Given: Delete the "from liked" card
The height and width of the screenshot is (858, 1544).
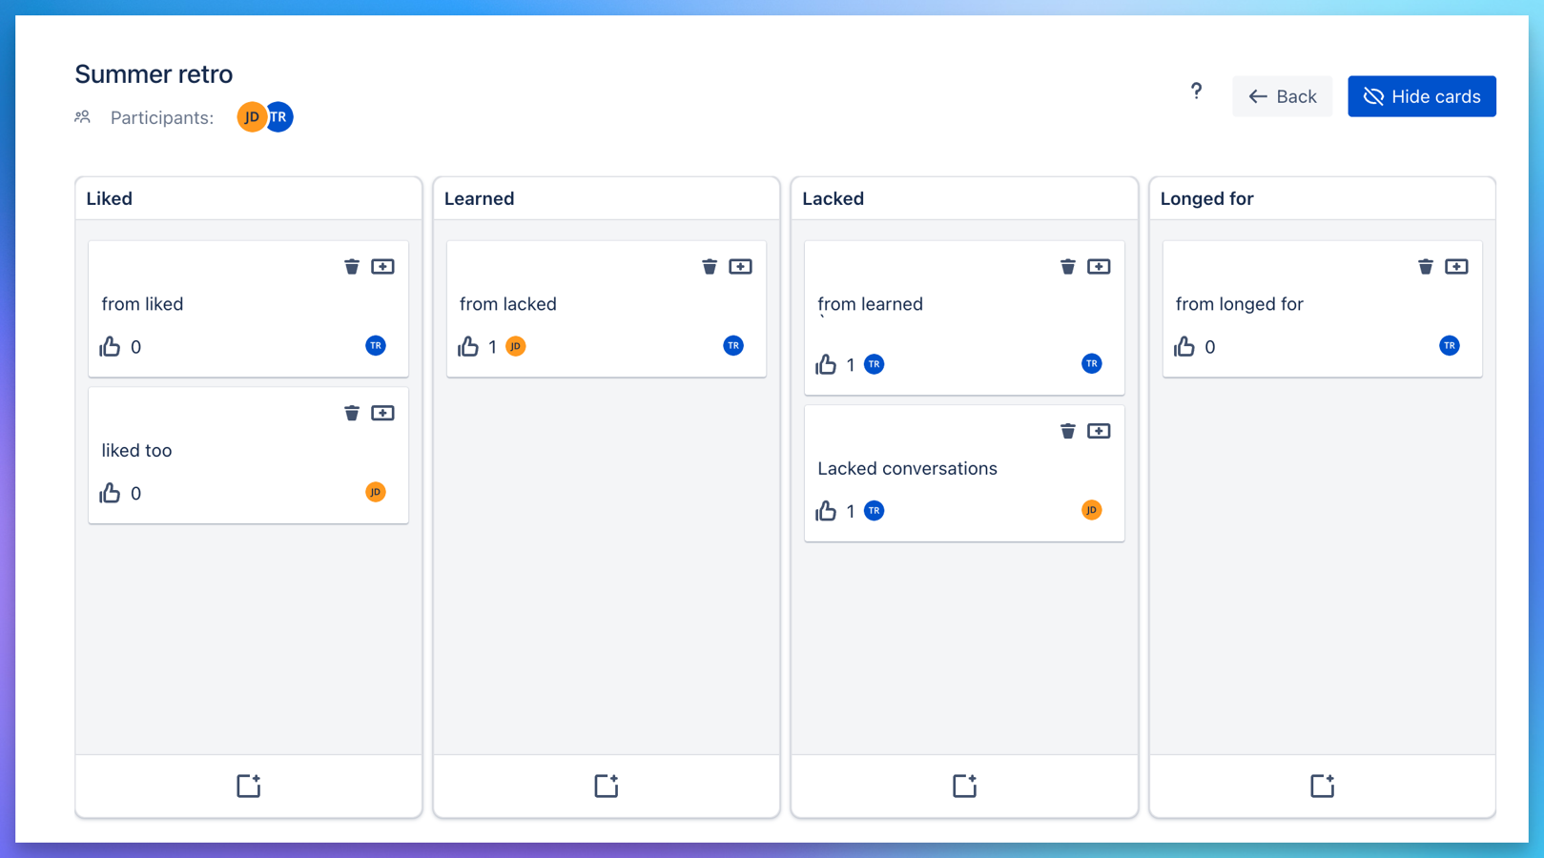Looking at the screenshot, I should pyautogui.click(x=352, y=267).
